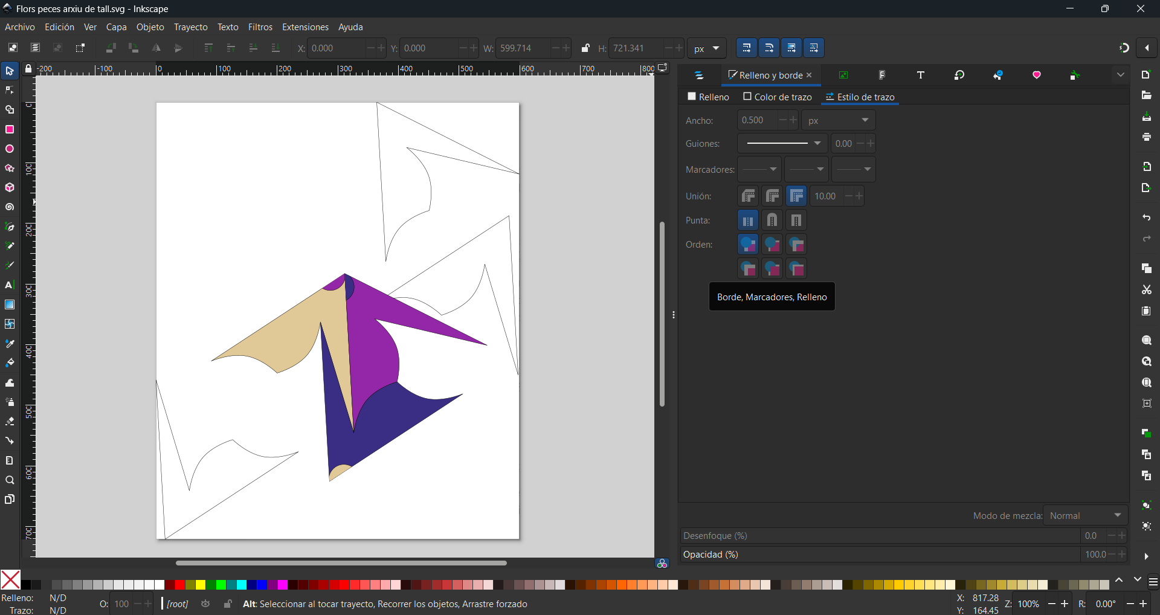1160x615 pixels.
Task: Select the Dropper color picker tool
Action: click(x=10, y=344)
